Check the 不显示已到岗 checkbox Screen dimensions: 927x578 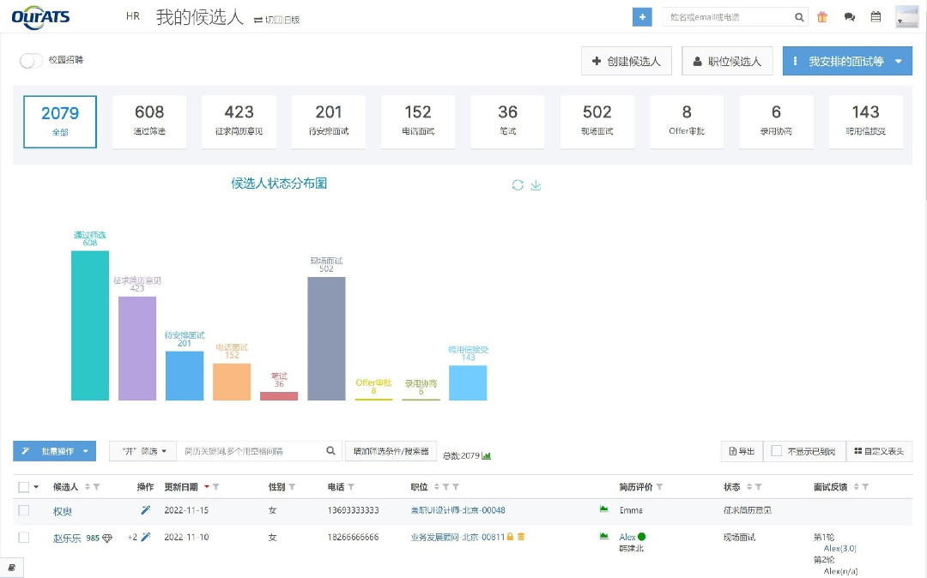coord(777,451)
